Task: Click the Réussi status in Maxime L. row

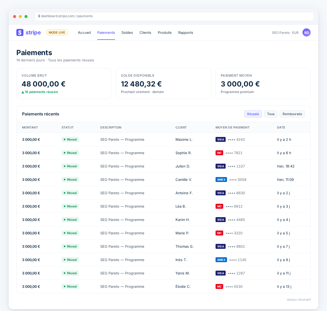Action: tap(70, 139)
